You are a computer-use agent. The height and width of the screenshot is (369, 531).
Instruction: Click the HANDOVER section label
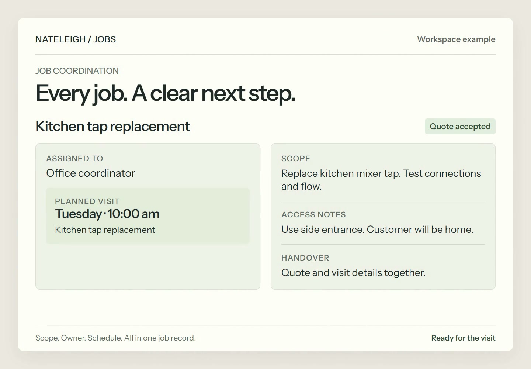[305, 258]
